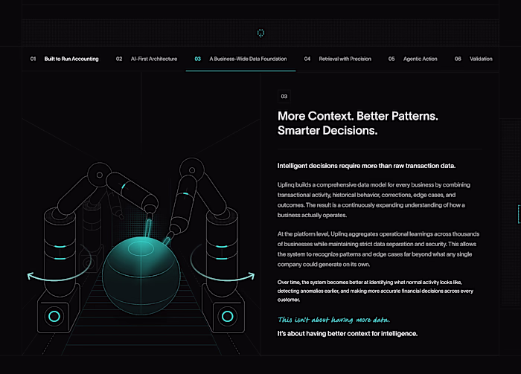This screenshot has width=521, height=374.
Task: Click handwritten text 'This isn't about having more data.'
Action: [333, 320]
